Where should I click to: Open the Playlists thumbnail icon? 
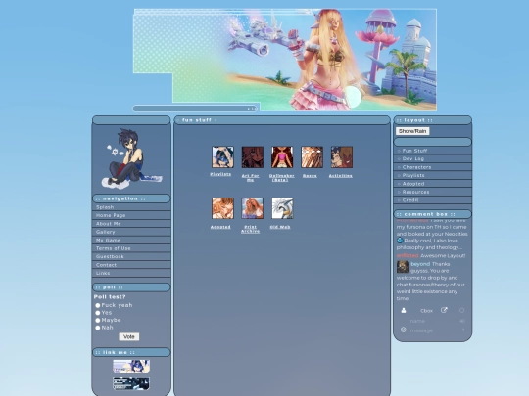click(222, 156)
